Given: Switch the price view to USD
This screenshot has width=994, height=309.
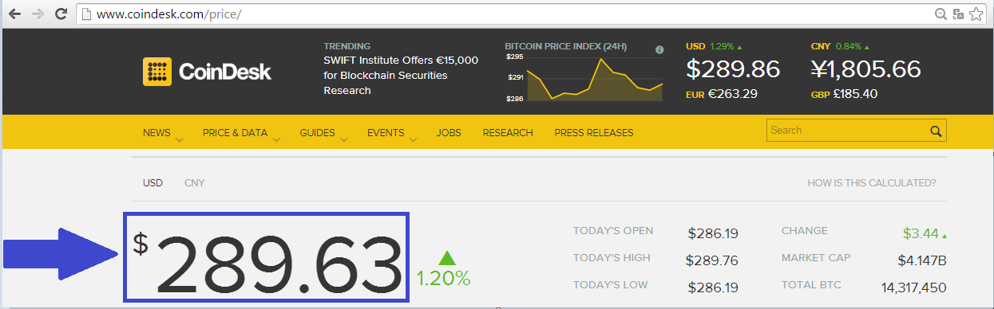Looking at the screenshot, I should click(152, 183).
